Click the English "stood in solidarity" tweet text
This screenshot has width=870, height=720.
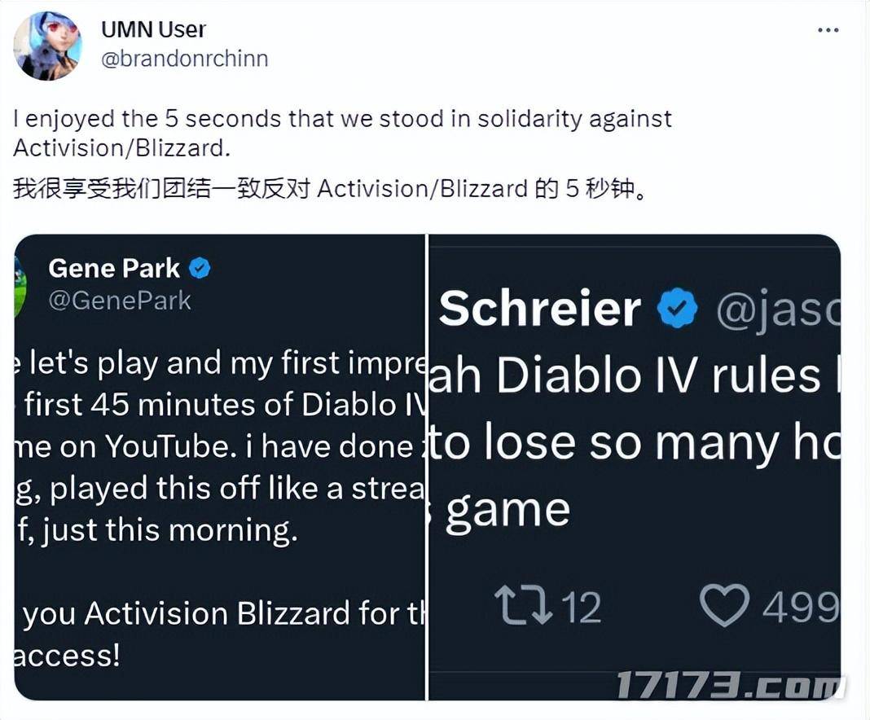click(342, 133)
